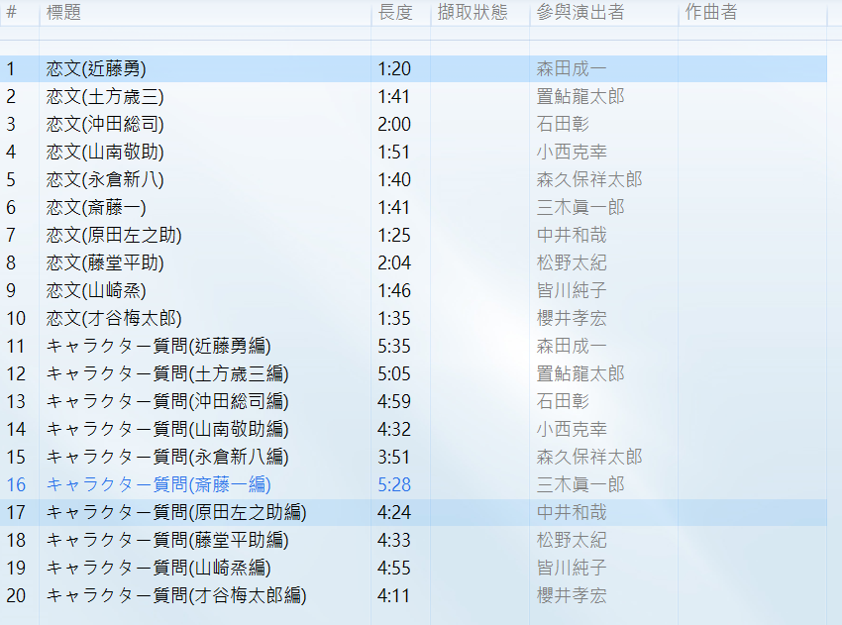Click length 1:20 of track 1
Screen dimensions: 842x625
[394, 68]
